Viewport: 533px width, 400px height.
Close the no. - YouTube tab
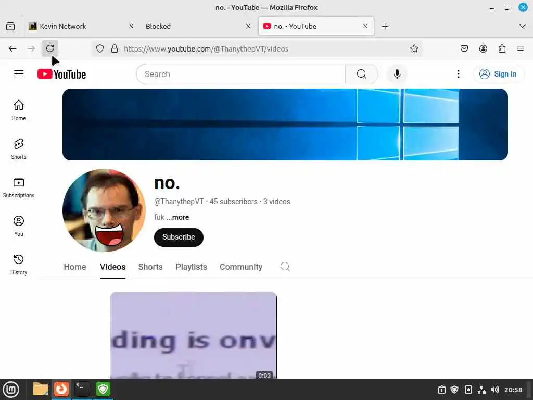point(365,26)
